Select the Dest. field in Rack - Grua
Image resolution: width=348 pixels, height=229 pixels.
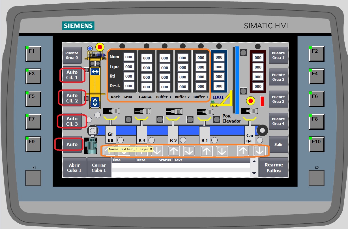point(129,86)
